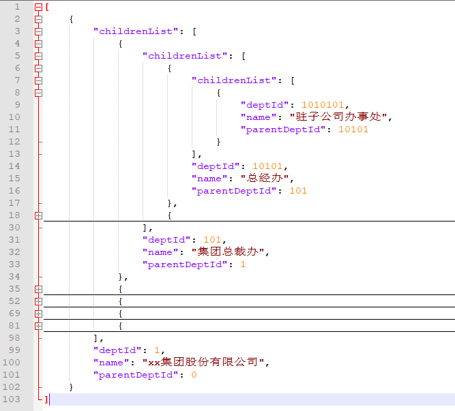
Task: Click the "parentDeptId" key on line 33
Action: (x=185, y=264)
